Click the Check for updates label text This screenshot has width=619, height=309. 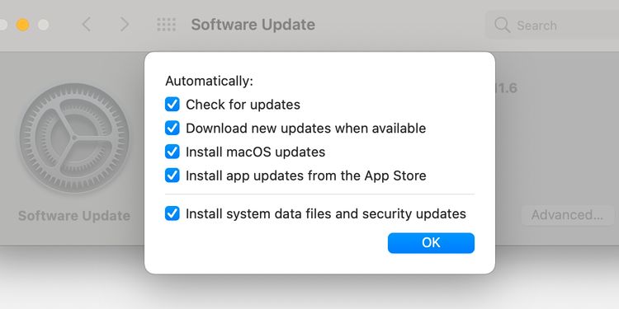(243, 105)
